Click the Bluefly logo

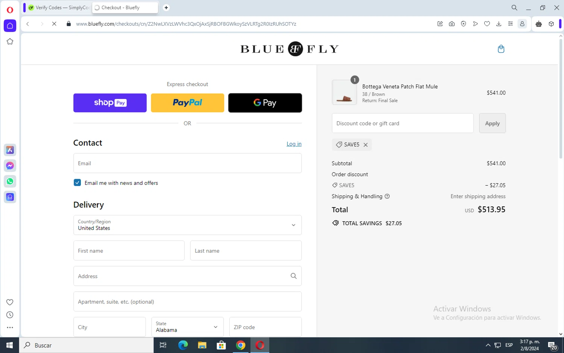point(290,49)
